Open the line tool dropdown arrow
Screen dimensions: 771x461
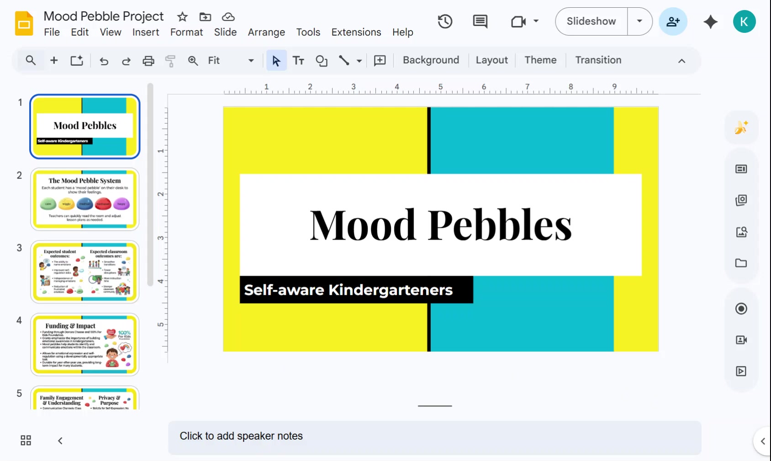point(359,60)
